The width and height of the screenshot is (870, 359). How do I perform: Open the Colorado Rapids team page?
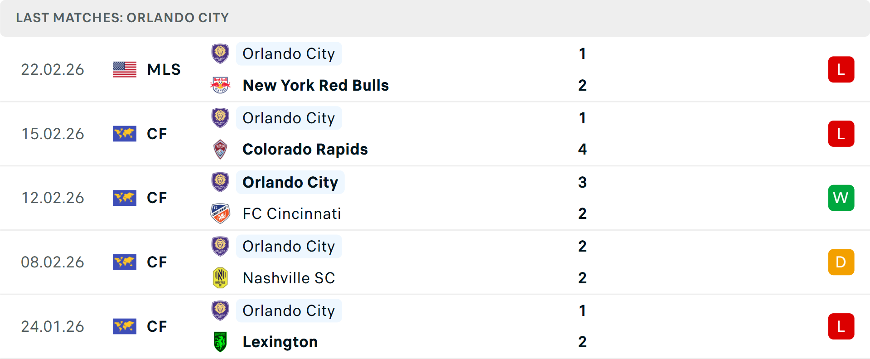305,149
